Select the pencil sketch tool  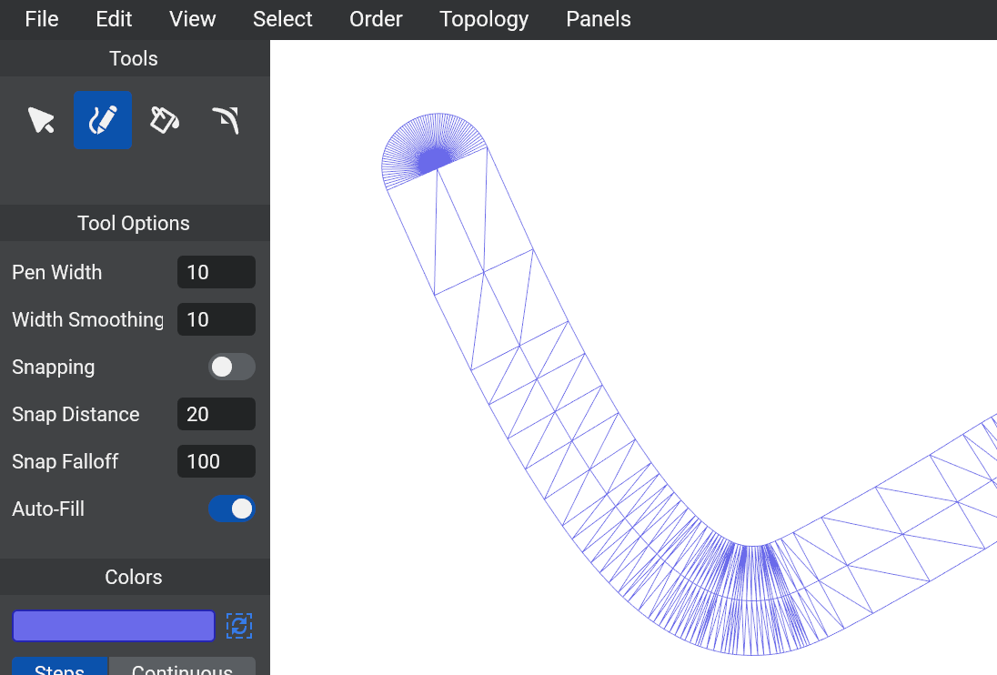103,120
